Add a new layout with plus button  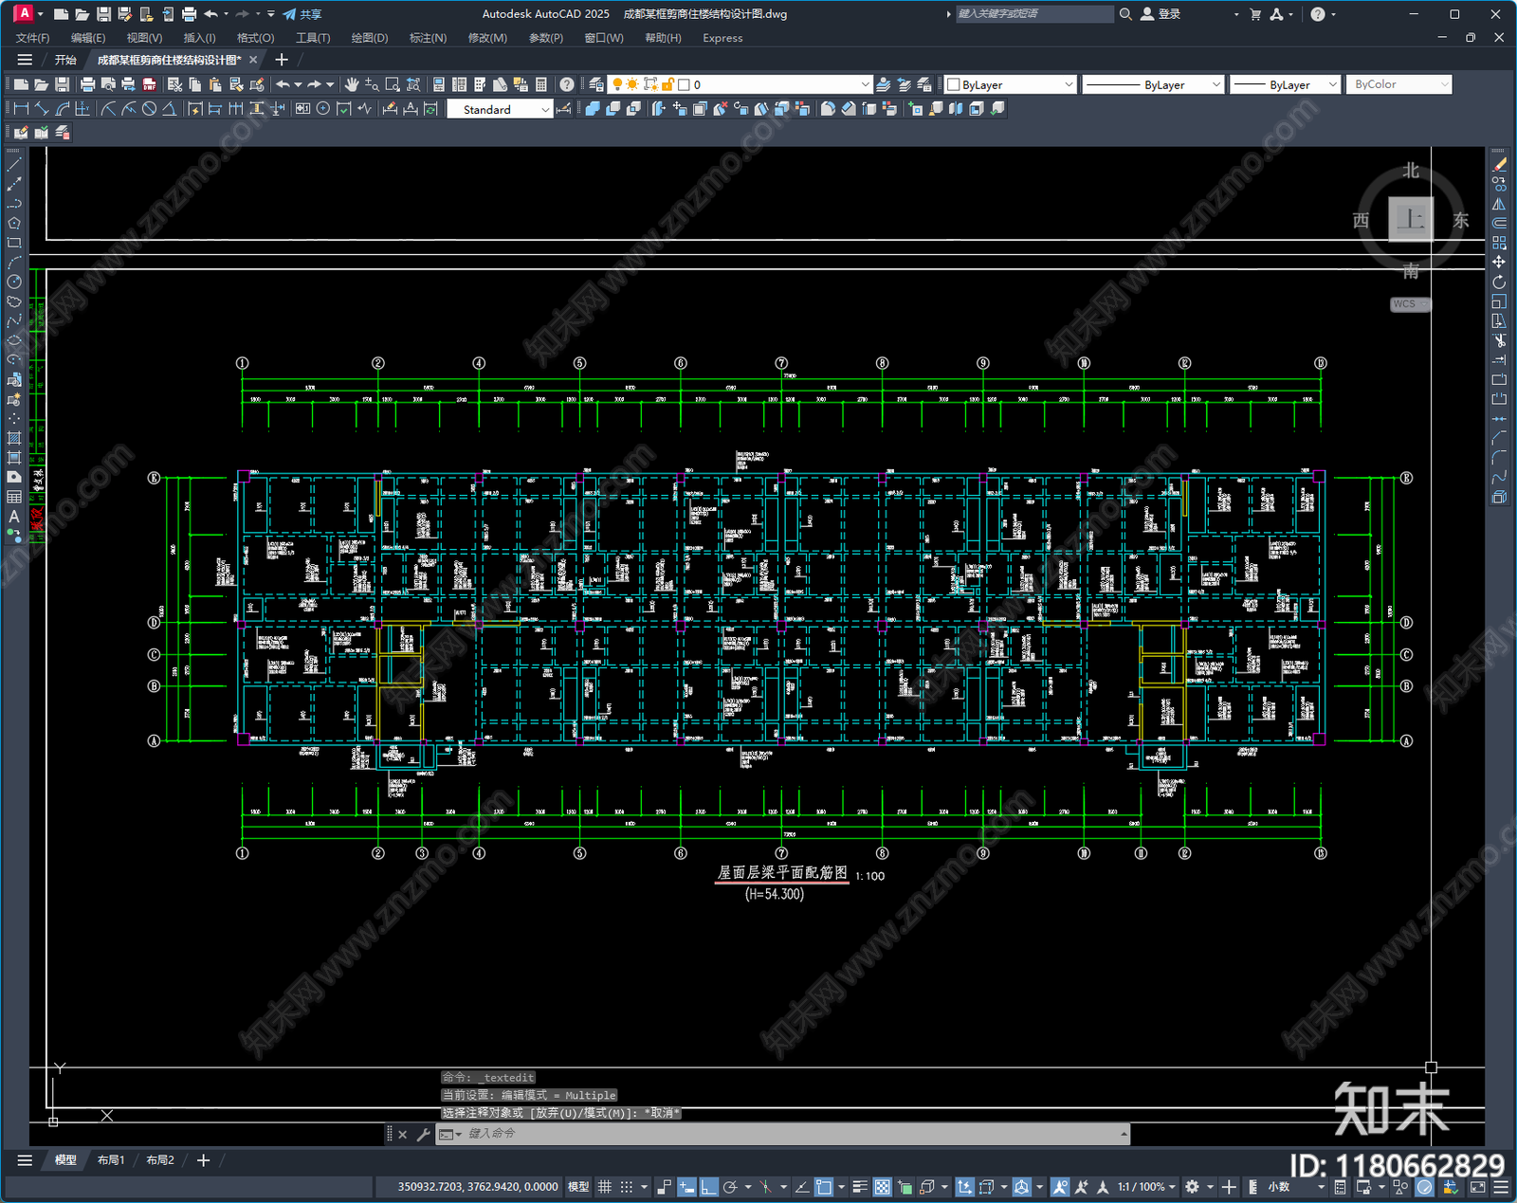203,1160
